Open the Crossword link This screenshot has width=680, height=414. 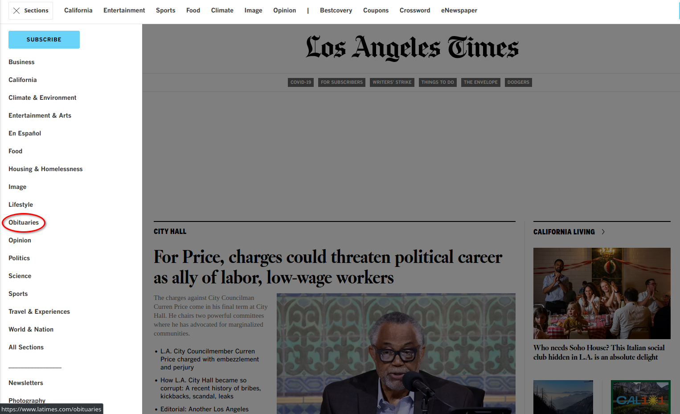tap(415, 10)
